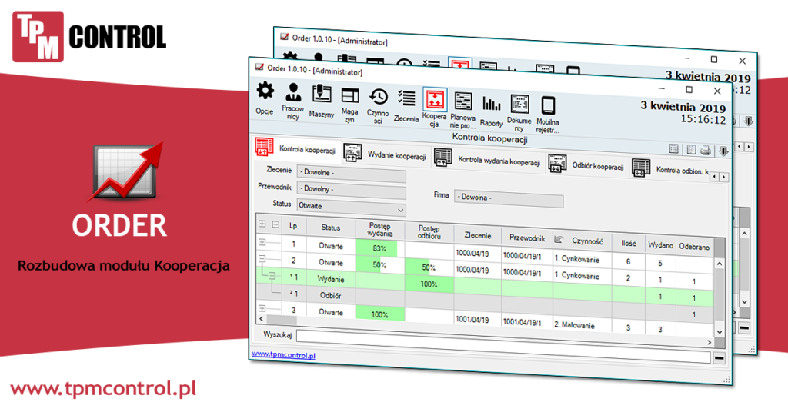The height and width of the screenshot is (412, 788).
Task: Click the table vertical scrollbar down arrow
Action: click(x=720, y=332)
